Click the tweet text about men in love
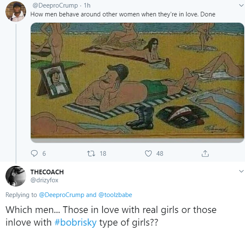This screenshot has width=245, height=229. coord(123,14)
